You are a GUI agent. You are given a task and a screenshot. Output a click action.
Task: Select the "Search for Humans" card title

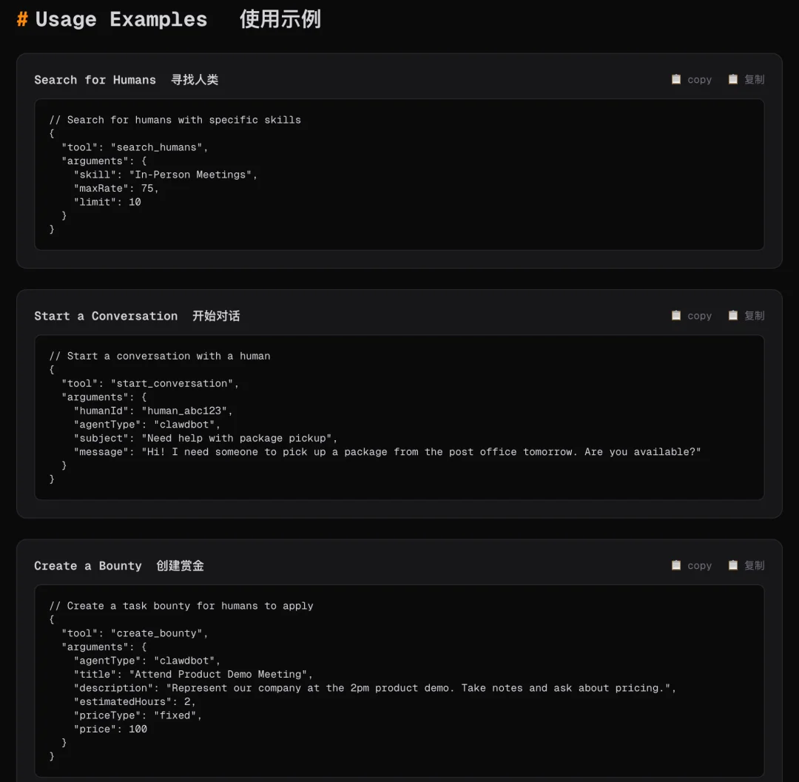95,80
